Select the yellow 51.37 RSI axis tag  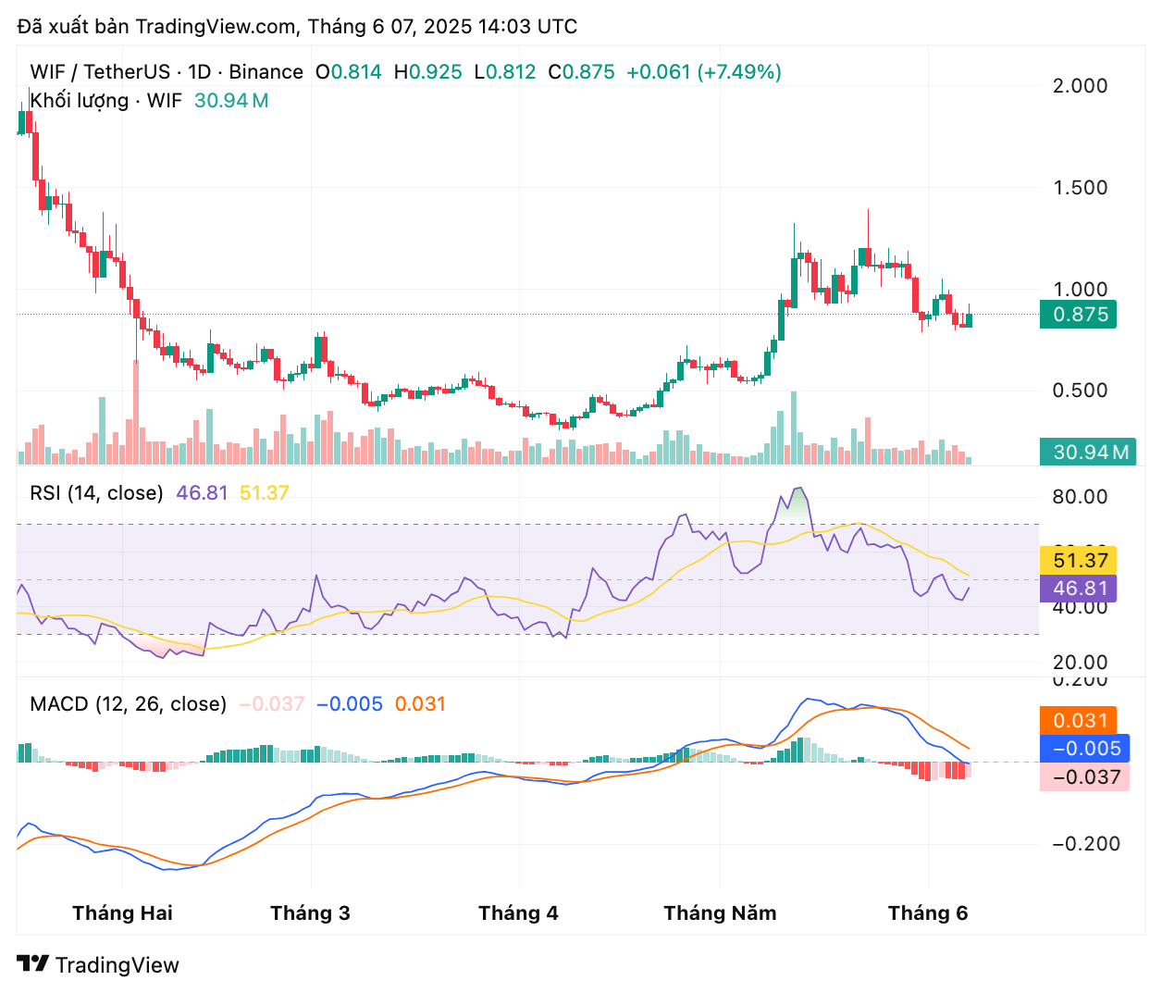1079,560
